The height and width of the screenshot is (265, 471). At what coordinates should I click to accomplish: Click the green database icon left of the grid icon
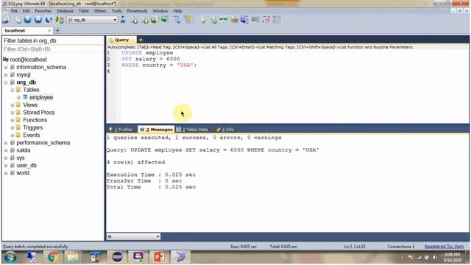click(165, 20)
